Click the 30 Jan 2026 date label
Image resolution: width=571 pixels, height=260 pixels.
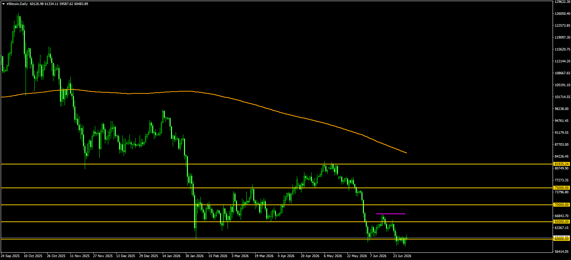click(195, 256)
